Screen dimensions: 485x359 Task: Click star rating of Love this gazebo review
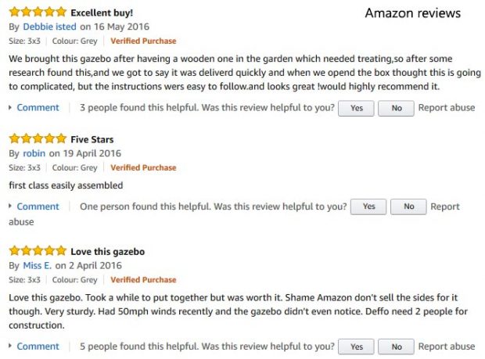tap(38, 251)
